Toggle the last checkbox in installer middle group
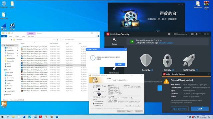This screenshot has height=119, width=213. [x=109, y=94]
